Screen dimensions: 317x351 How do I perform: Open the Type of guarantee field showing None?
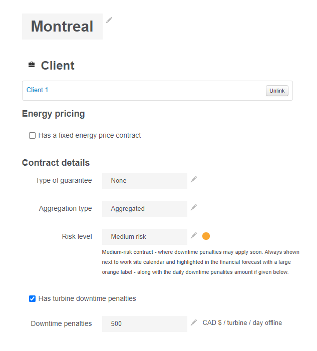click(144, 181)
